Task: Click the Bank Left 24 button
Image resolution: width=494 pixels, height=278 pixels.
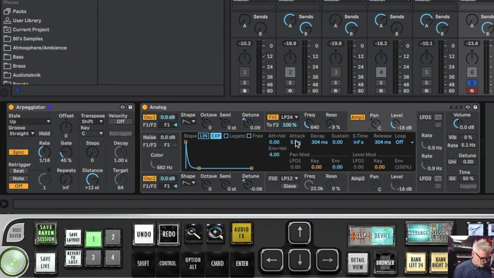Action: (x=416, y=262)
